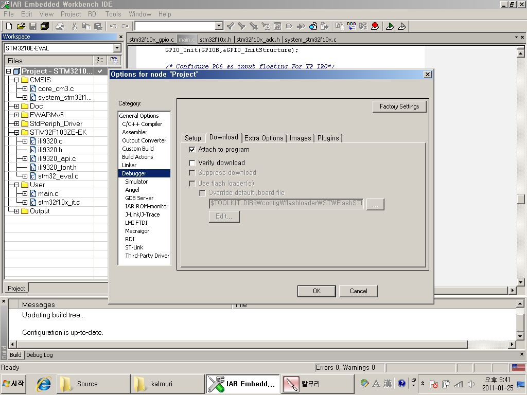Open the Images tab

click(x=300, y=138)
